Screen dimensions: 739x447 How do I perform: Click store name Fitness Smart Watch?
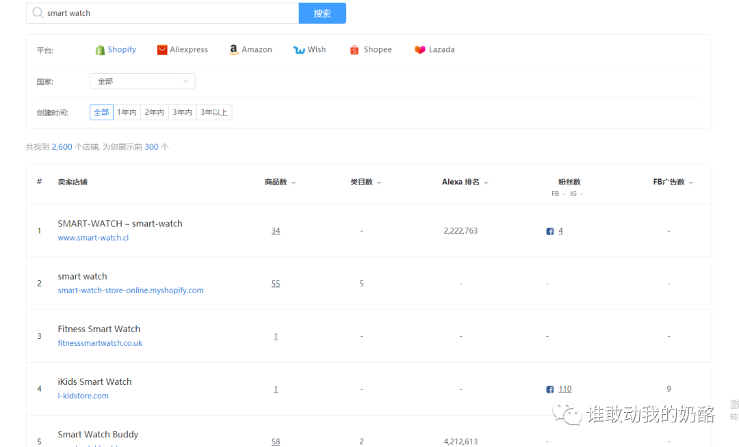click(99, 329)
